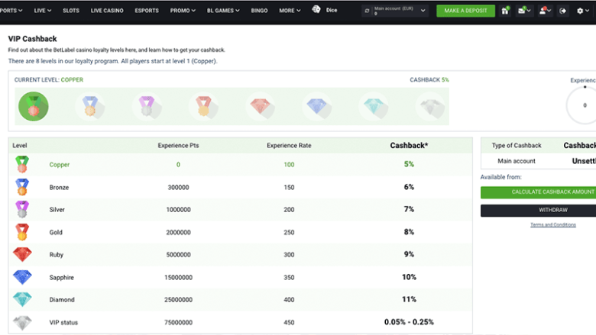This screenshot has width=596, height=335.
Task: Select the Copper medal level badge
Action: click(33, 107)
